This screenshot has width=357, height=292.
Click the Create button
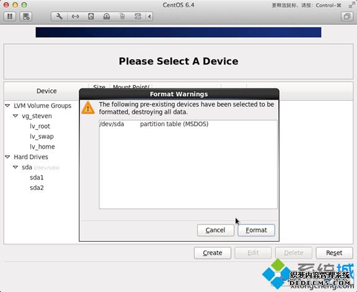[213, 253]
